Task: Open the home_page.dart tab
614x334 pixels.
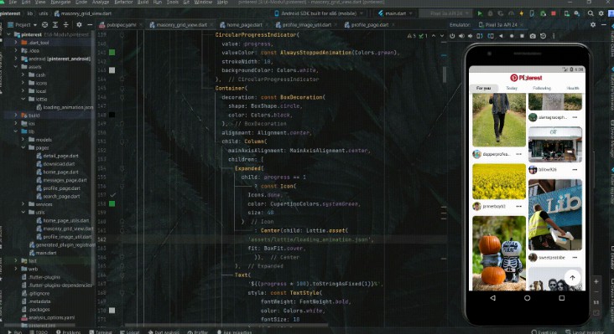Action: coord(243,24)
